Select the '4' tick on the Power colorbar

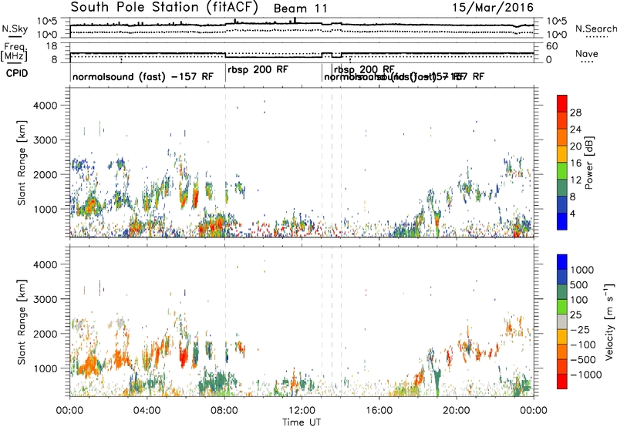573,213
